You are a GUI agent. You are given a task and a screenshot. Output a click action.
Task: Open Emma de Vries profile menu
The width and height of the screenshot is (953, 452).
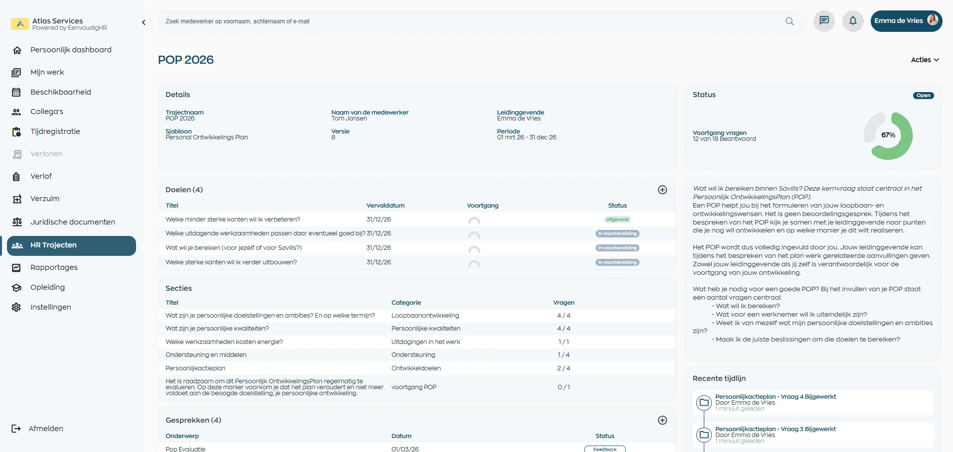point(906,21)
